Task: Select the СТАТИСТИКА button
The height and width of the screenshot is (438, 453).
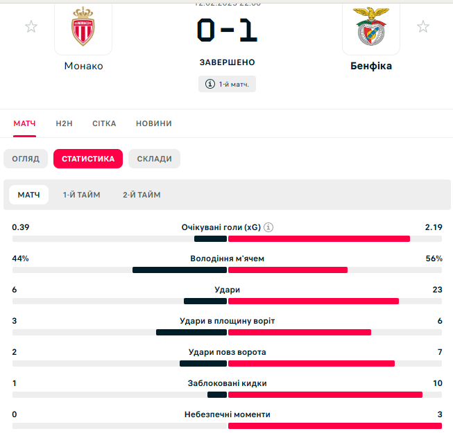Action: click(x=88, y=159)
